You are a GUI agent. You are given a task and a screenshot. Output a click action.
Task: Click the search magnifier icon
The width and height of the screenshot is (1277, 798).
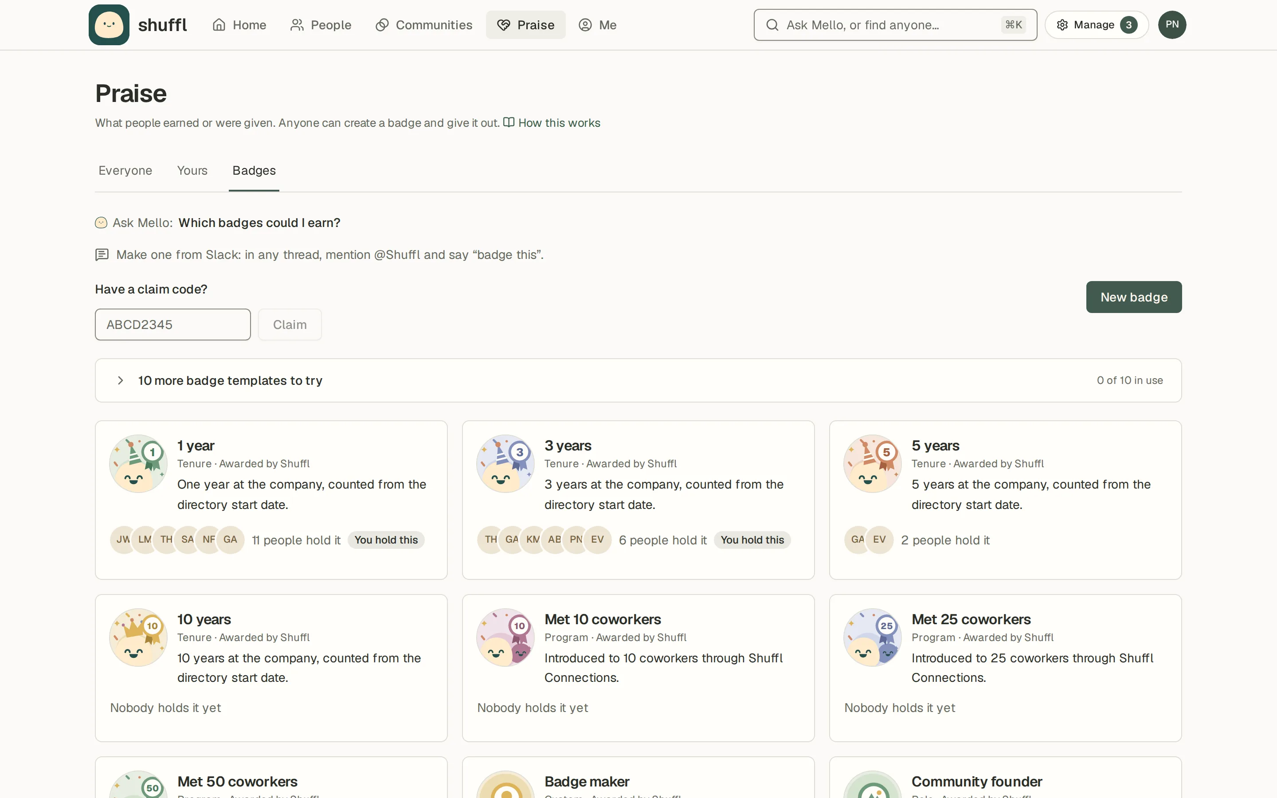coord(772,25)
